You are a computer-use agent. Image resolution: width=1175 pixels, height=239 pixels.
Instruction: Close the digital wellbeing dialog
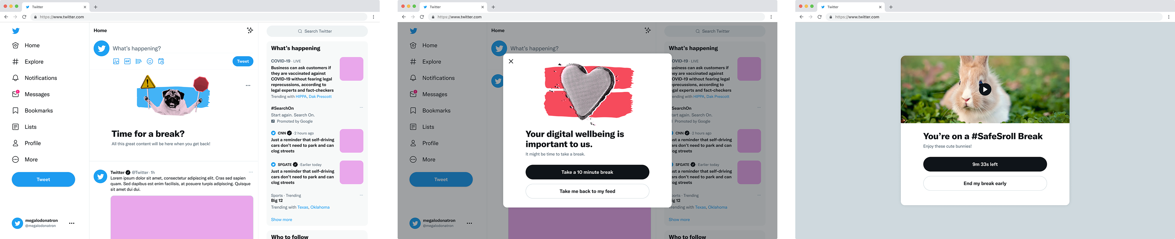511,61
